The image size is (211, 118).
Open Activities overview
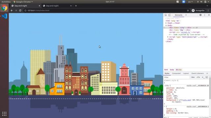tap(6, 2)
